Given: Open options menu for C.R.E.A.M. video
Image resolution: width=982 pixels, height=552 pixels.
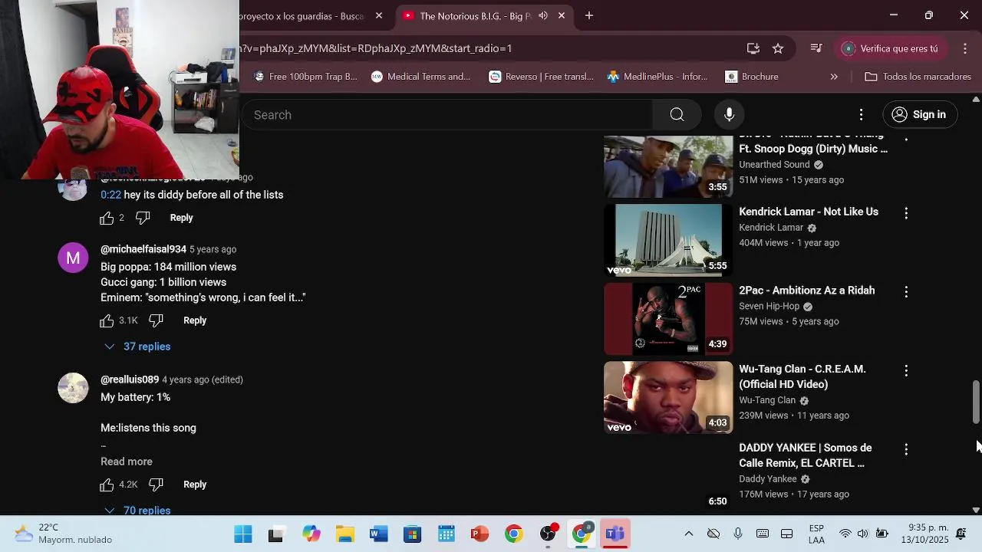Looking at the screenshot, I should [906, 371].
